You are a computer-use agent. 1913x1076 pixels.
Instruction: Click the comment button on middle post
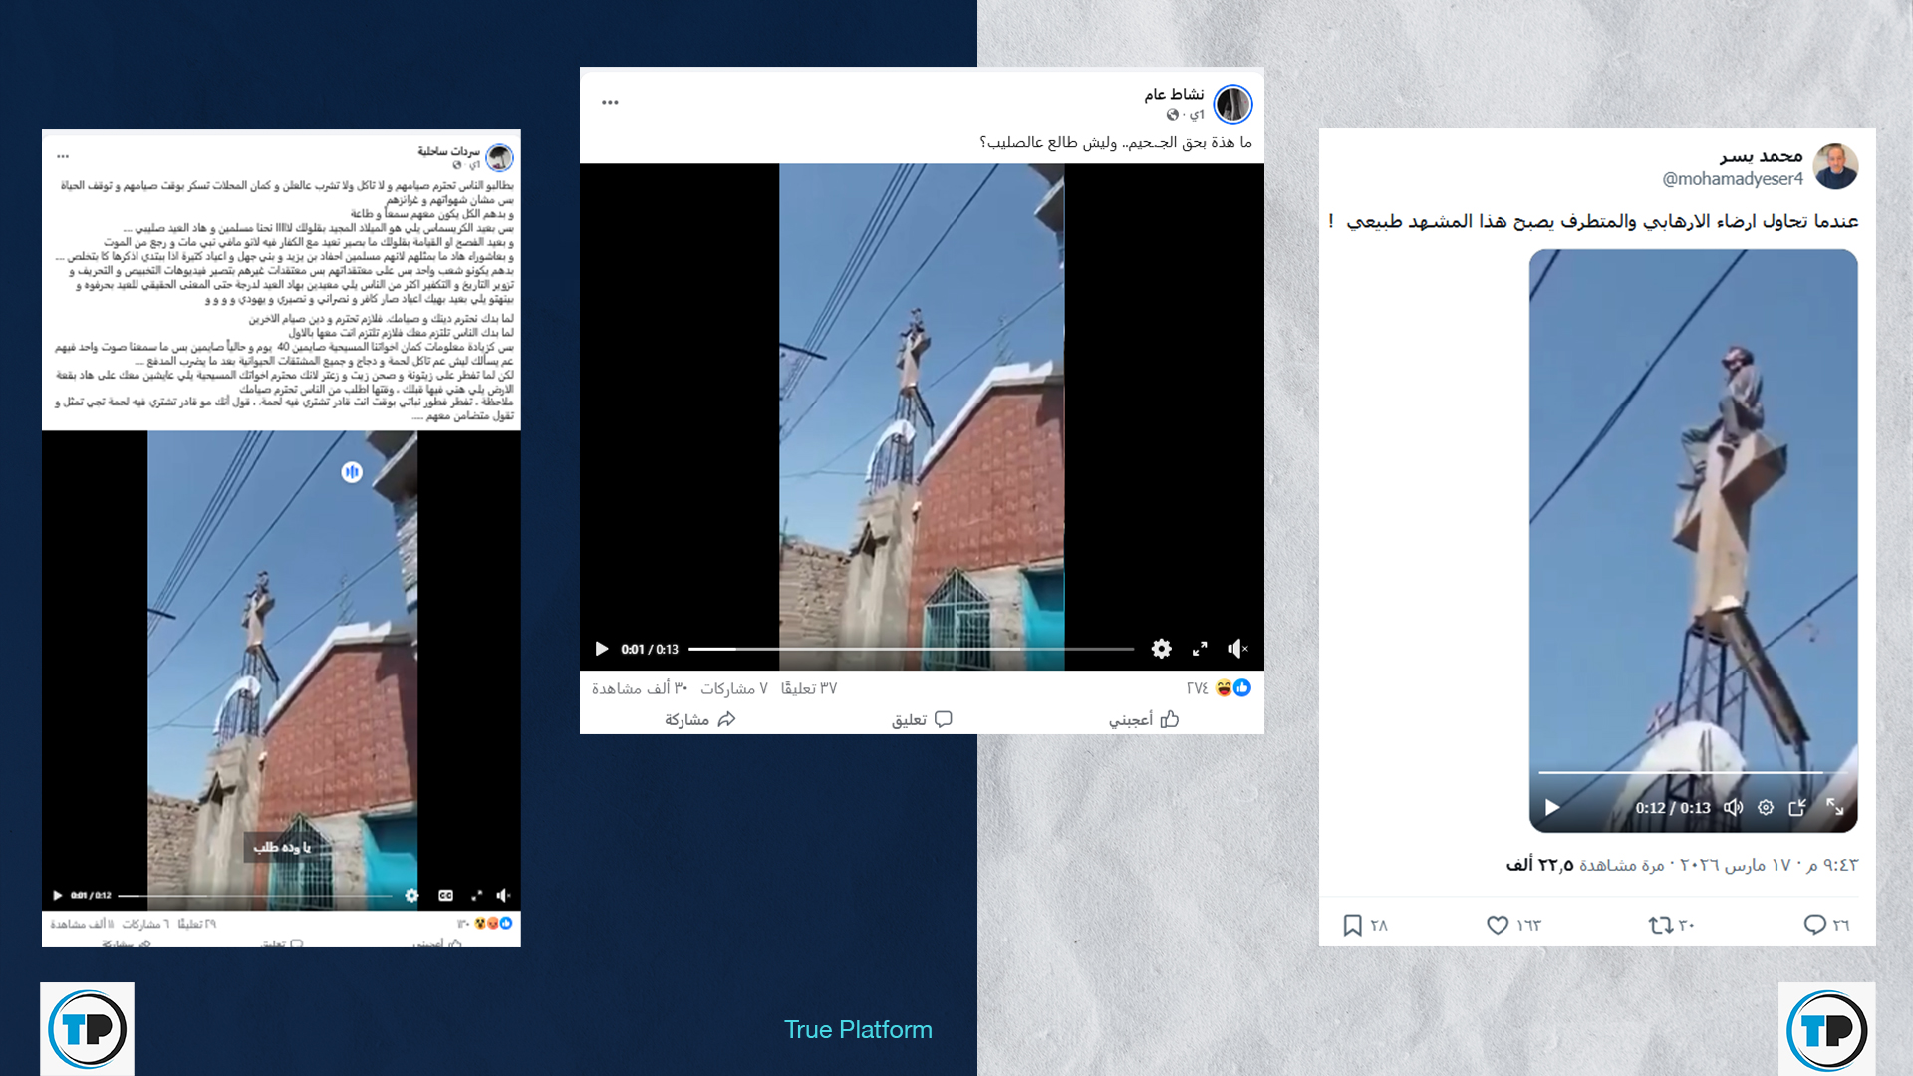[922, 719]
